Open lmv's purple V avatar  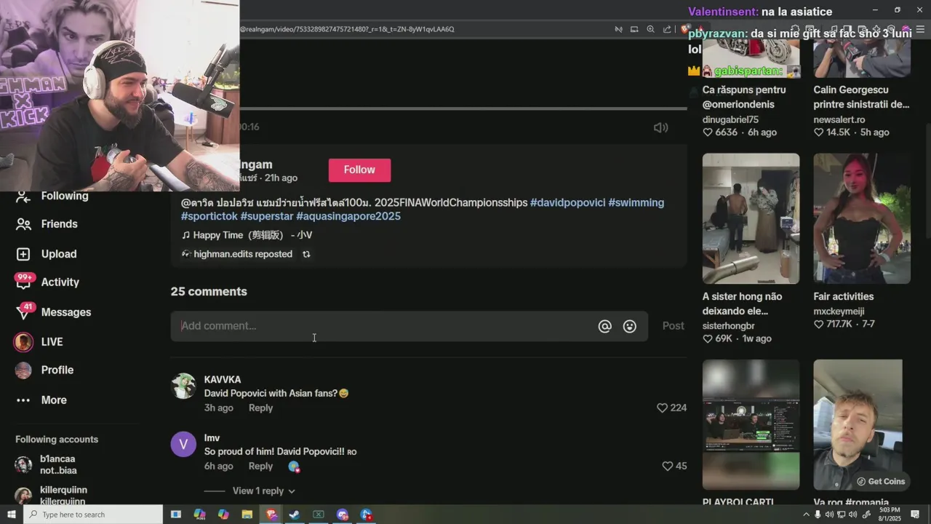tap(183, 444)
